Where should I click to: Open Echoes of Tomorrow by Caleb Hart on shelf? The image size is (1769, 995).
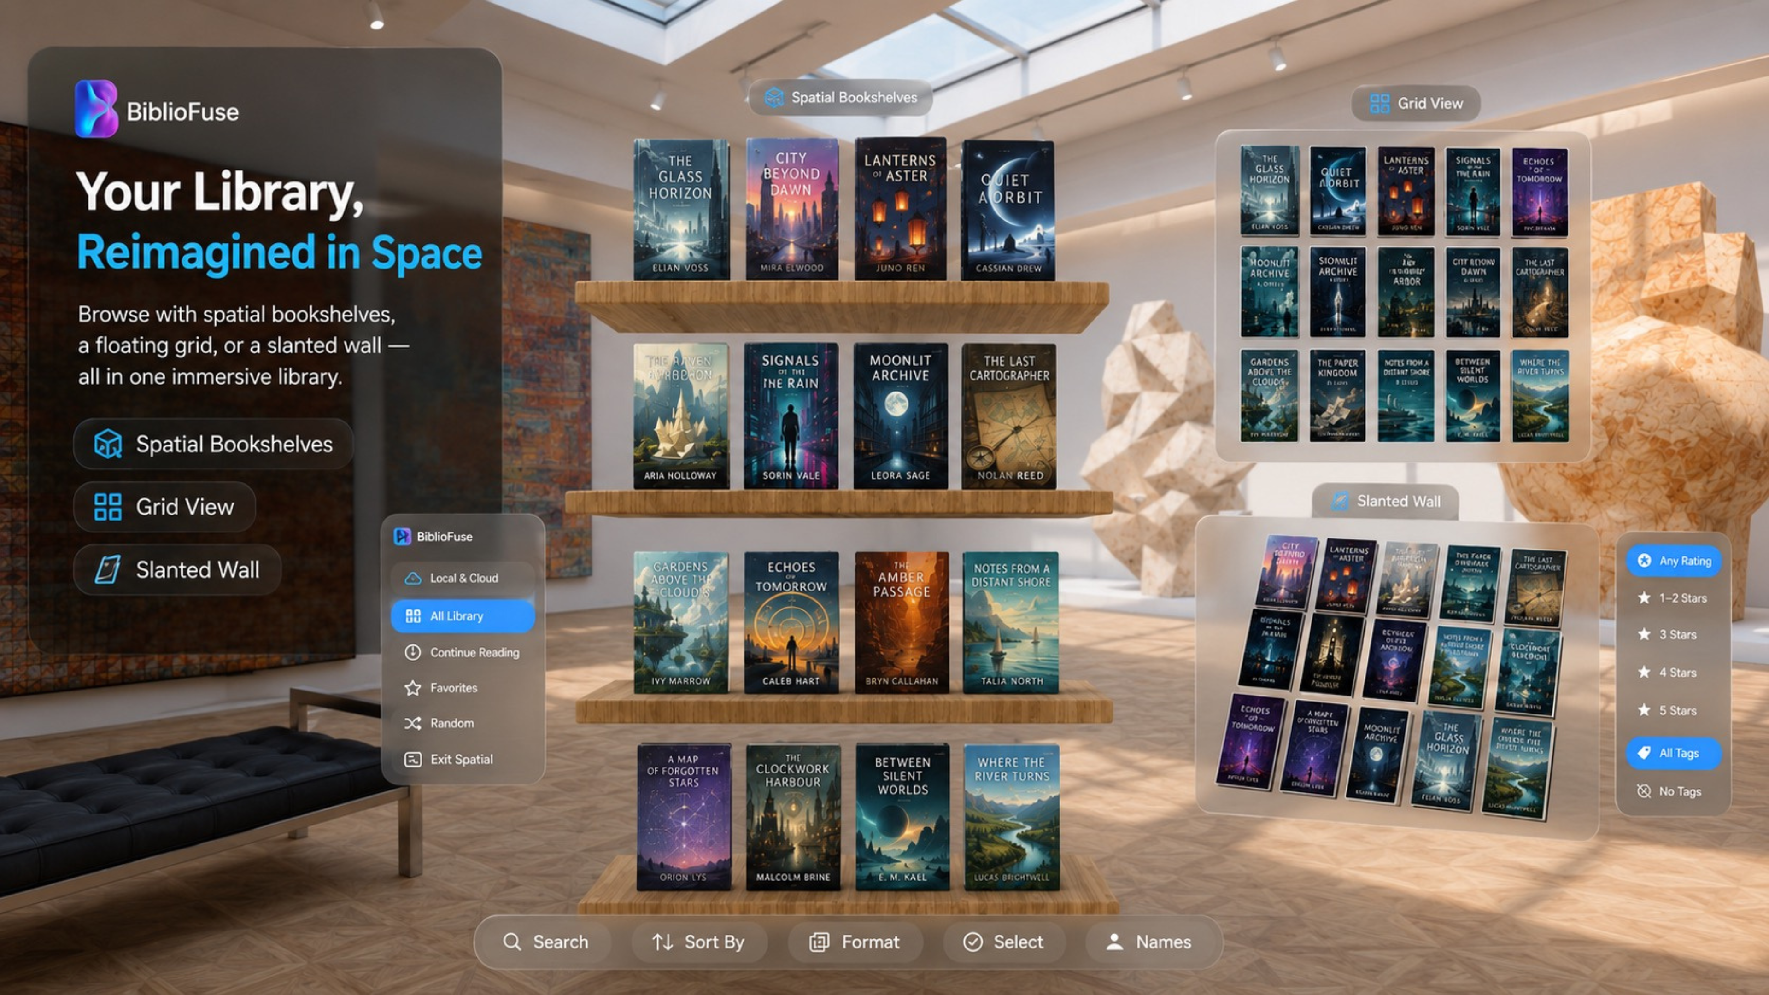(791, 622)
